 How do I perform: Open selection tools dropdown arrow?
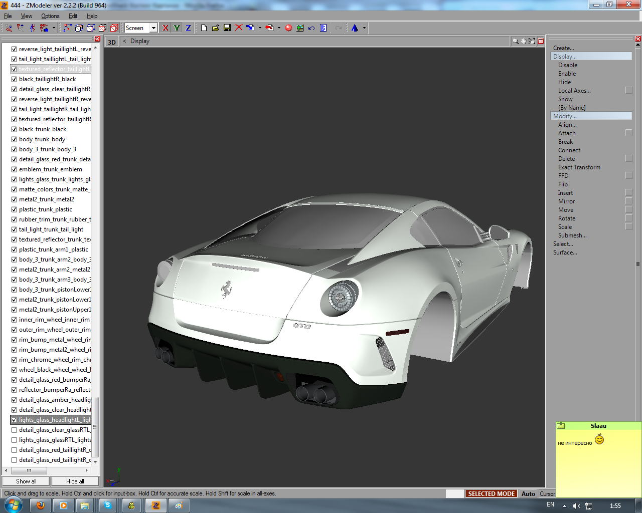pyautogui.click(x=54, y=28)
